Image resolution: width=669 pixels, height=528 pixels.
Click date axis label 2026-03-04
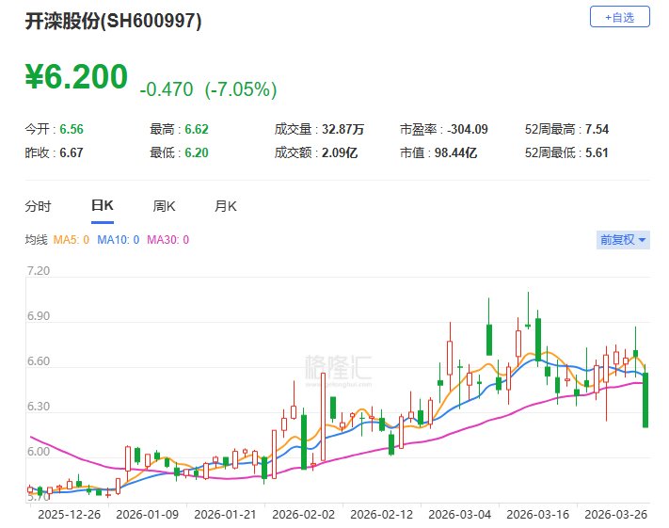(459, 514)
